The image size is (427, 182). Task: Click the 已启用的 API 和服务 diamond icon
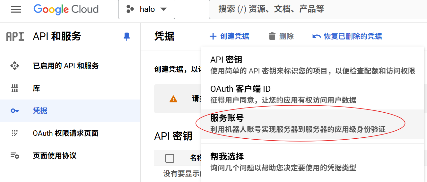tap(15, 66)
